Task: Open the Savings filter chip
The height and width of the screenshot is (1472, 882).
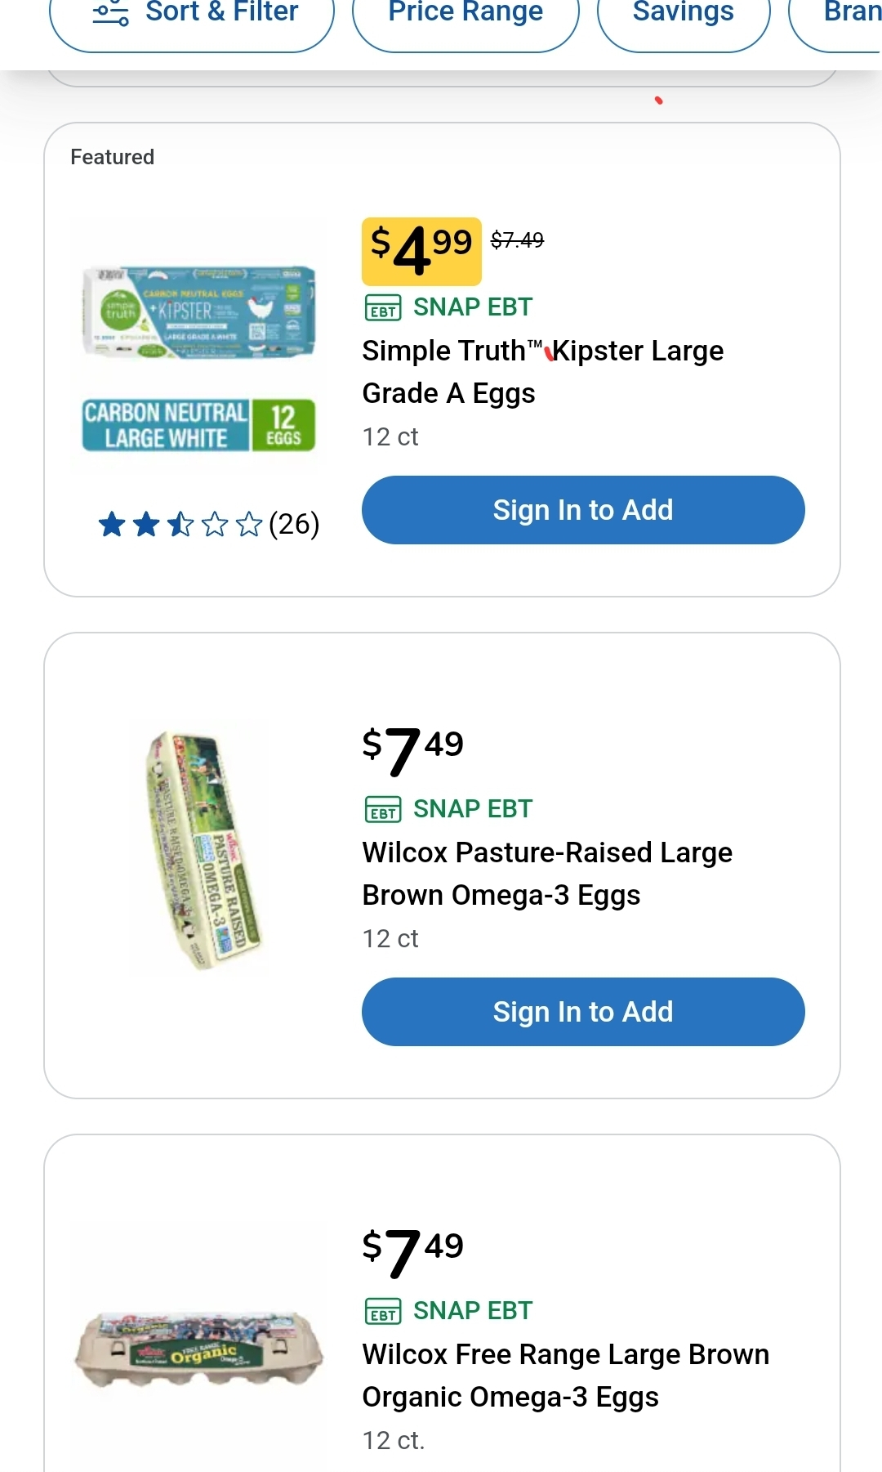Action: [684, 13]
